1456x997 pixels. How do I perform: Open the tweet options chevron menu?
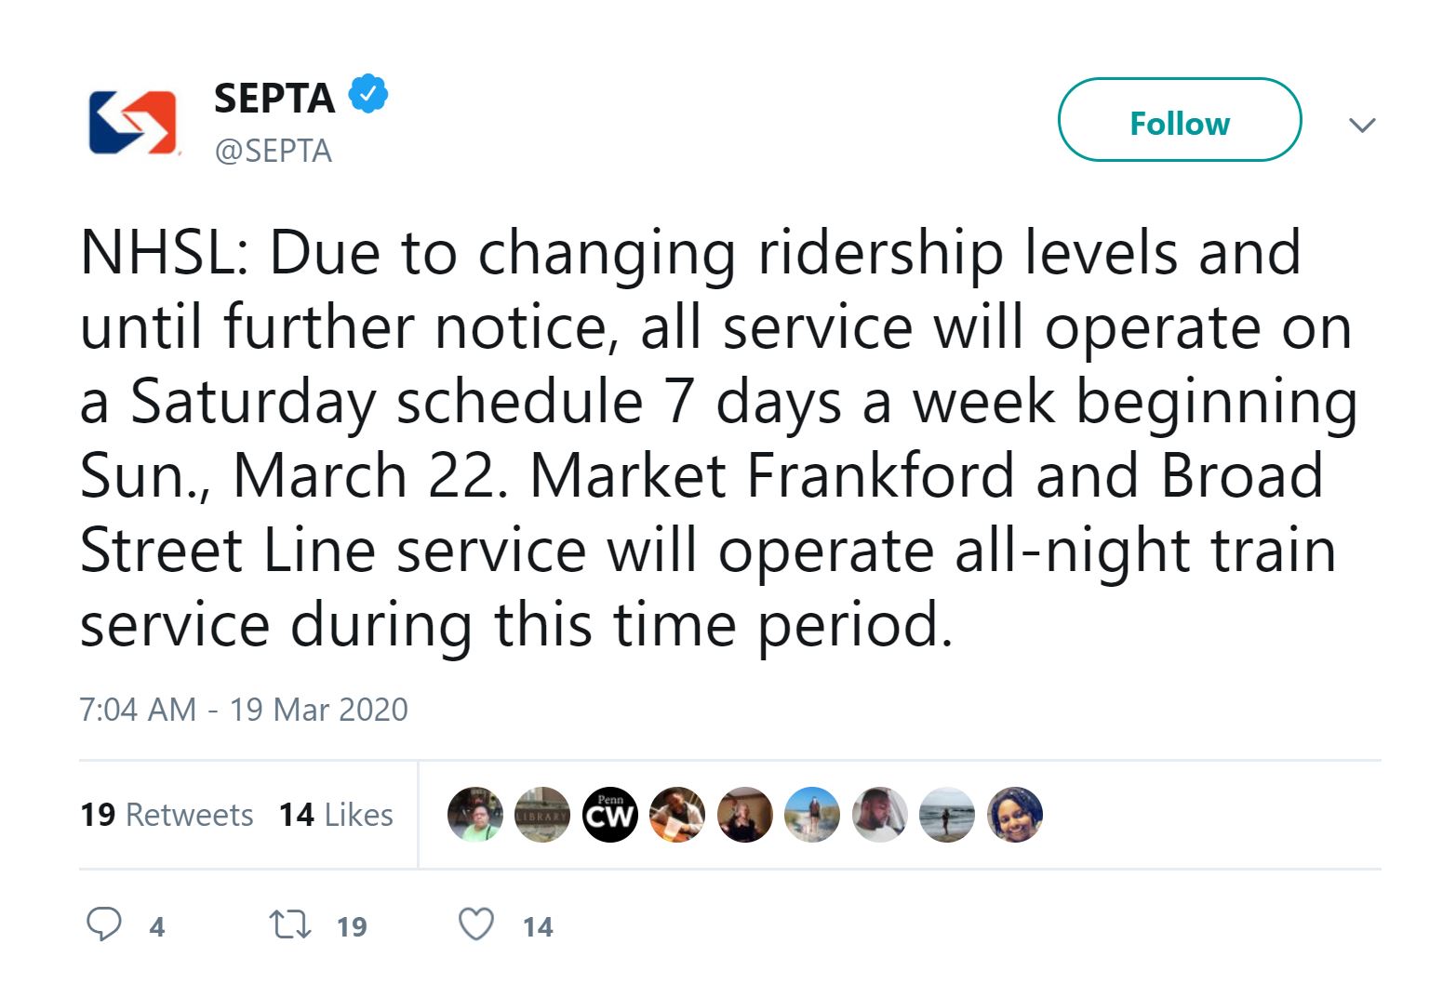[x=1362, y=125]
